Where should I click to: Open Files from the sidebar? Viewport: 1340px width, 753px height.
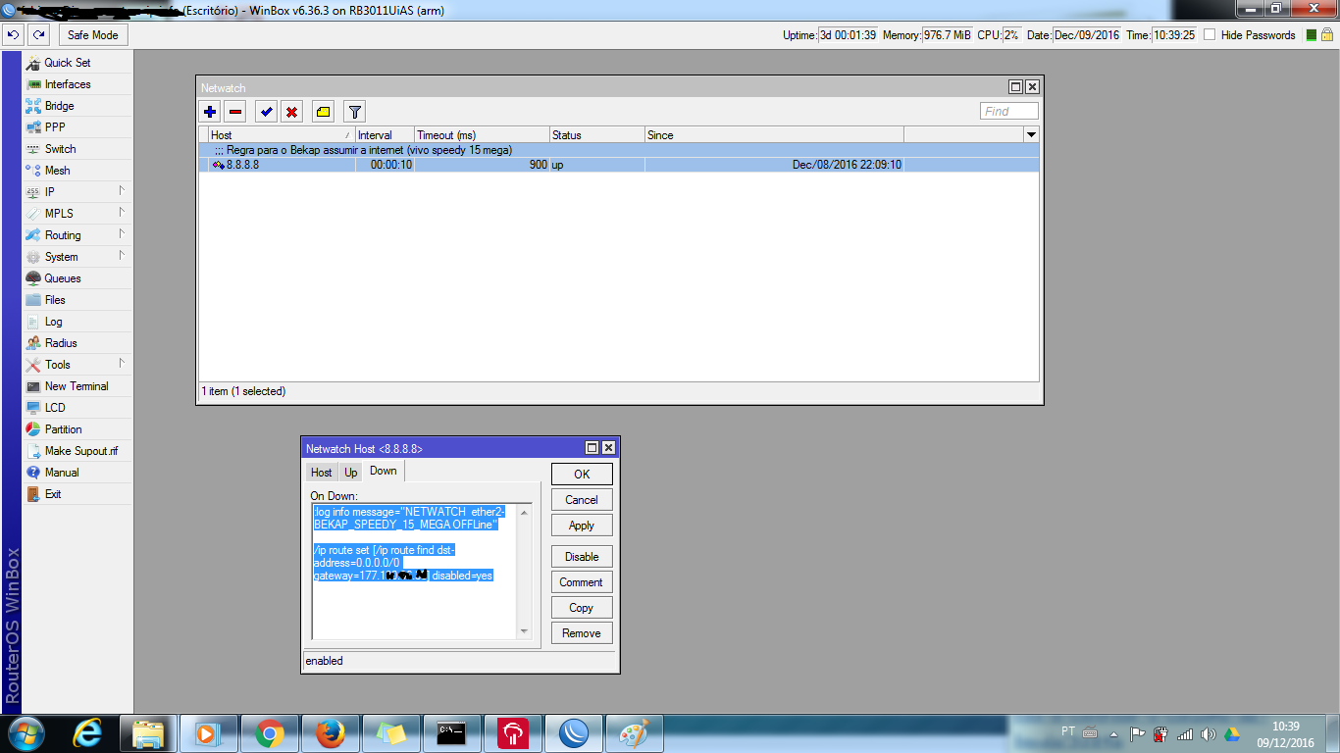(77, 300)
